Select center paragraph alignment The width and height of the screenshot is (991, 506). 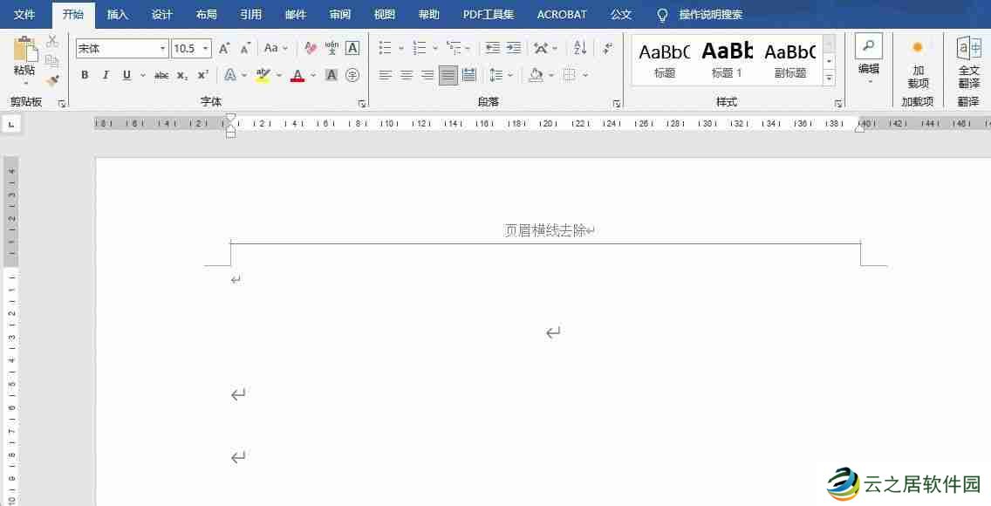click(x=406, y=75)
